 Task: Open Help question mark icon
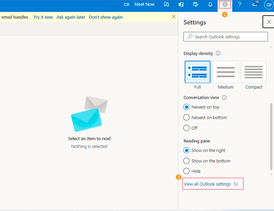[239, 4]
